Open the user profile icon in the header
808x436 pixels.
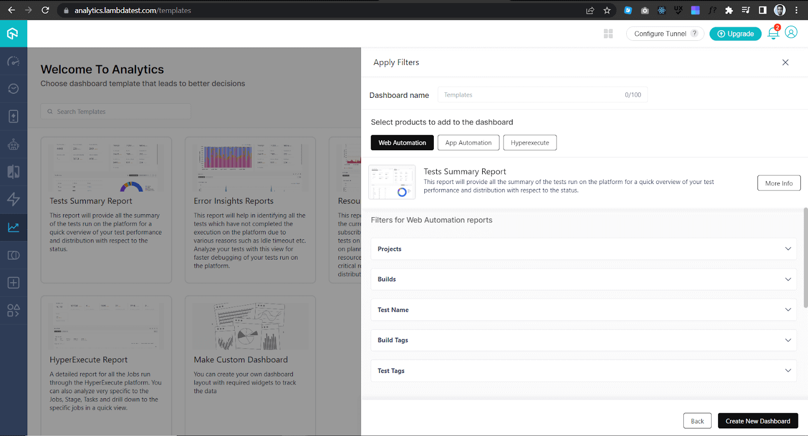tap(791, 33)
